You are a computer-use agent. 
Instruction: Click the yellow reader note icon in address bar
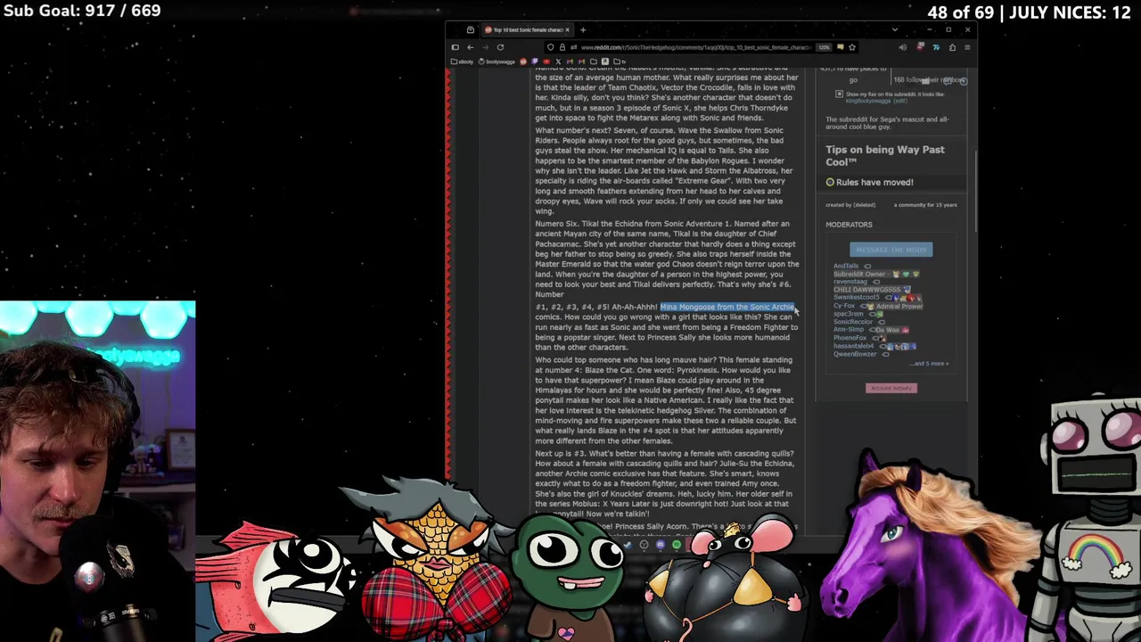pos(840,47)
